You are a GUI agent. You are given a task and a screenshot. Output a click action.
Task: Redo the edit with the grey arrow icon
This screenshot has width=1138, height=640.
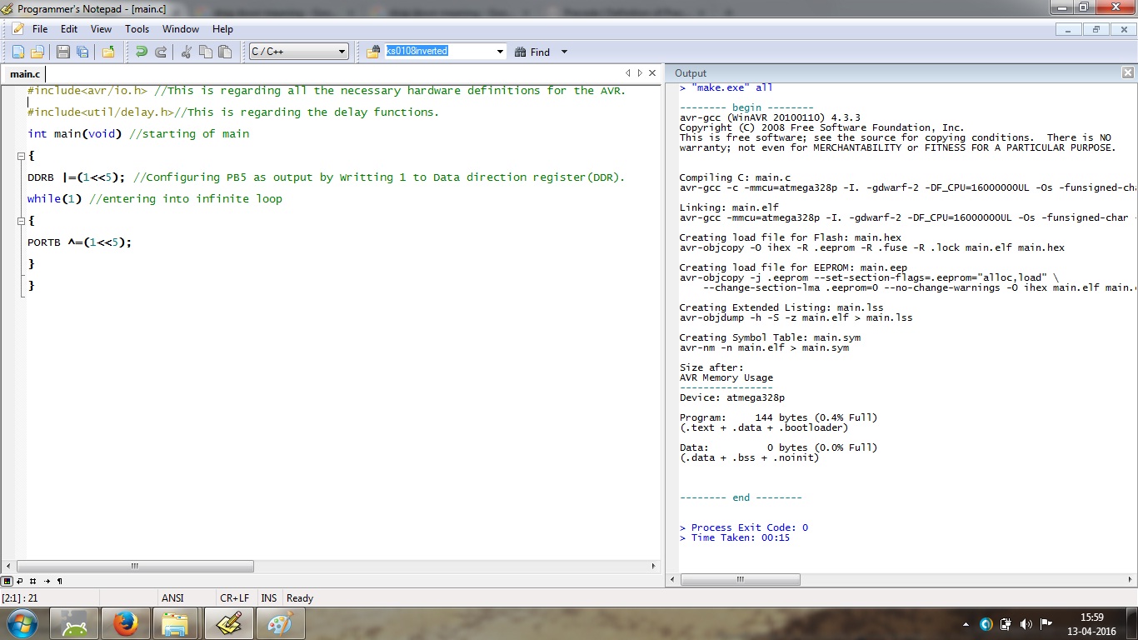[x=161, y=52]
